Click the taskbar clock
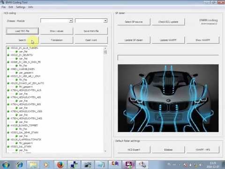 [213, 165]
